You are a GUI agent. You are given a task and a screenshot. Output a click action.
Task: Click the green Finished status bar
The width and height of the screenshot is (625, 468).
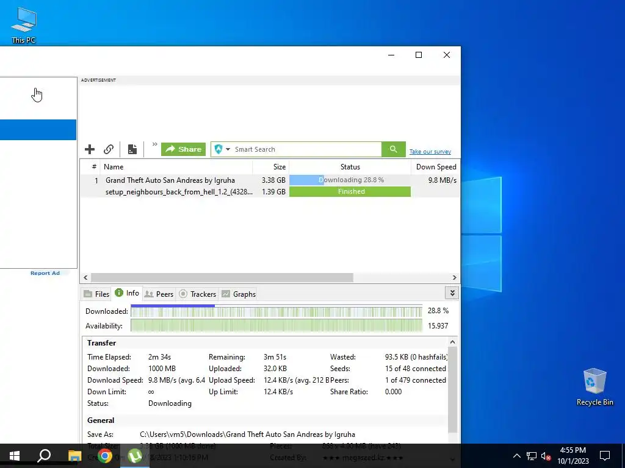click(x=350, y=191)
